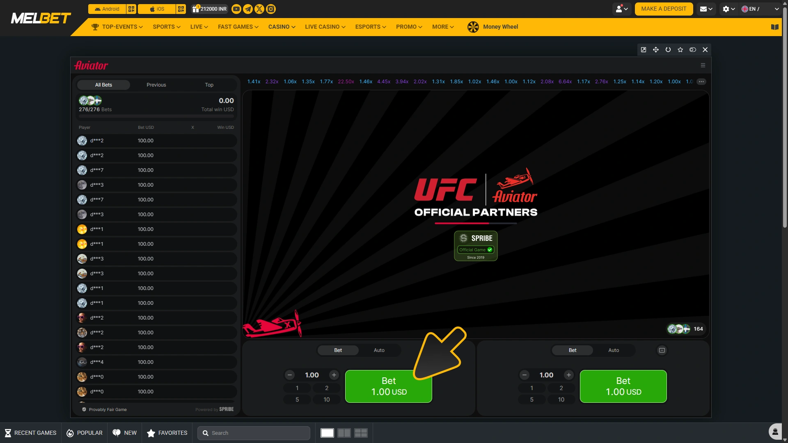
Task: Download the Android app
Action: 107,9
